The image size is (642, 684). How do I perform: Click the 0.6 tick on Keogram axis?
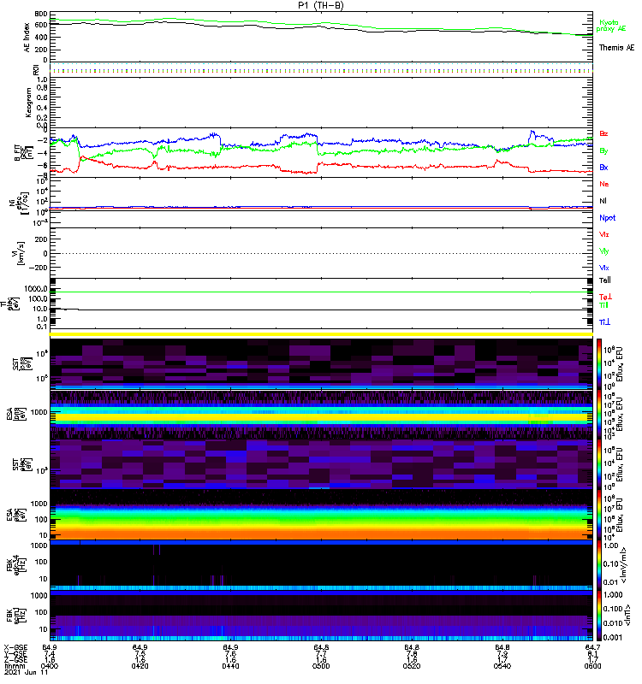tap(42, 97)
